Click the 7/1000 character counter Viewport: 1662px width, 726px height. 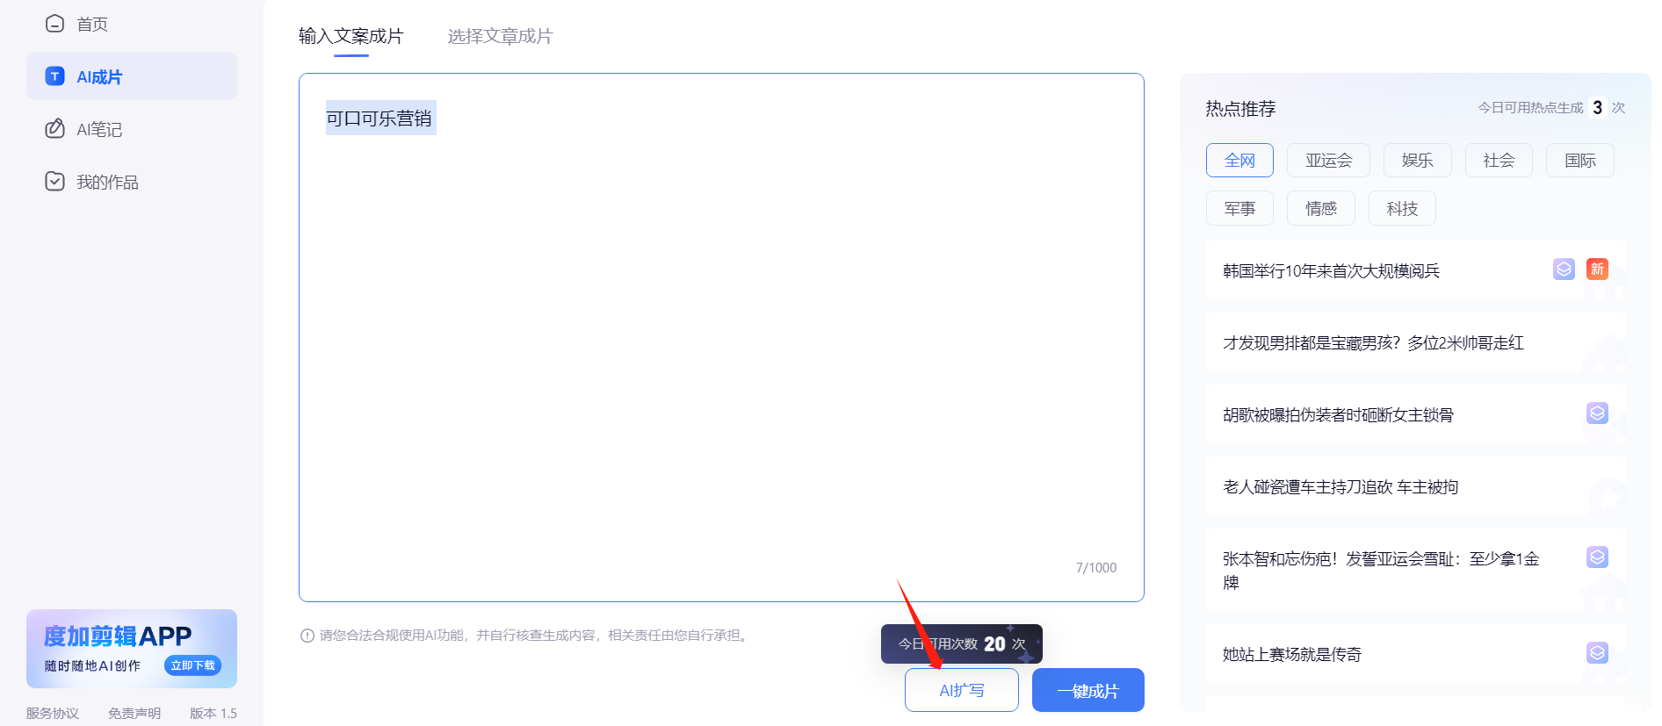pos(1096,568)
